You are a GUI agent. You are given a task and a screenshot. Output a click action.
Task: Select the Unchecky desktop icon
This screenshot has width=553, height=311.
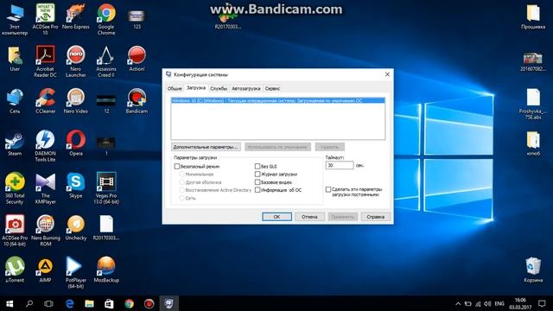click(76, 228)
